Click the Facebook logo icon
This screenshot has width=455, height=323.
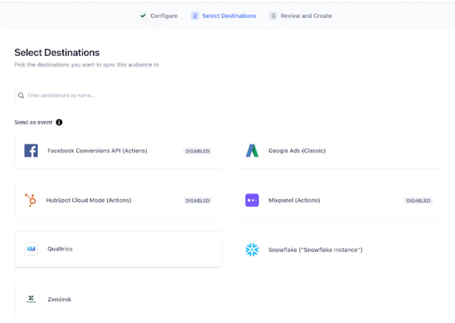click(x=31, y=151)
